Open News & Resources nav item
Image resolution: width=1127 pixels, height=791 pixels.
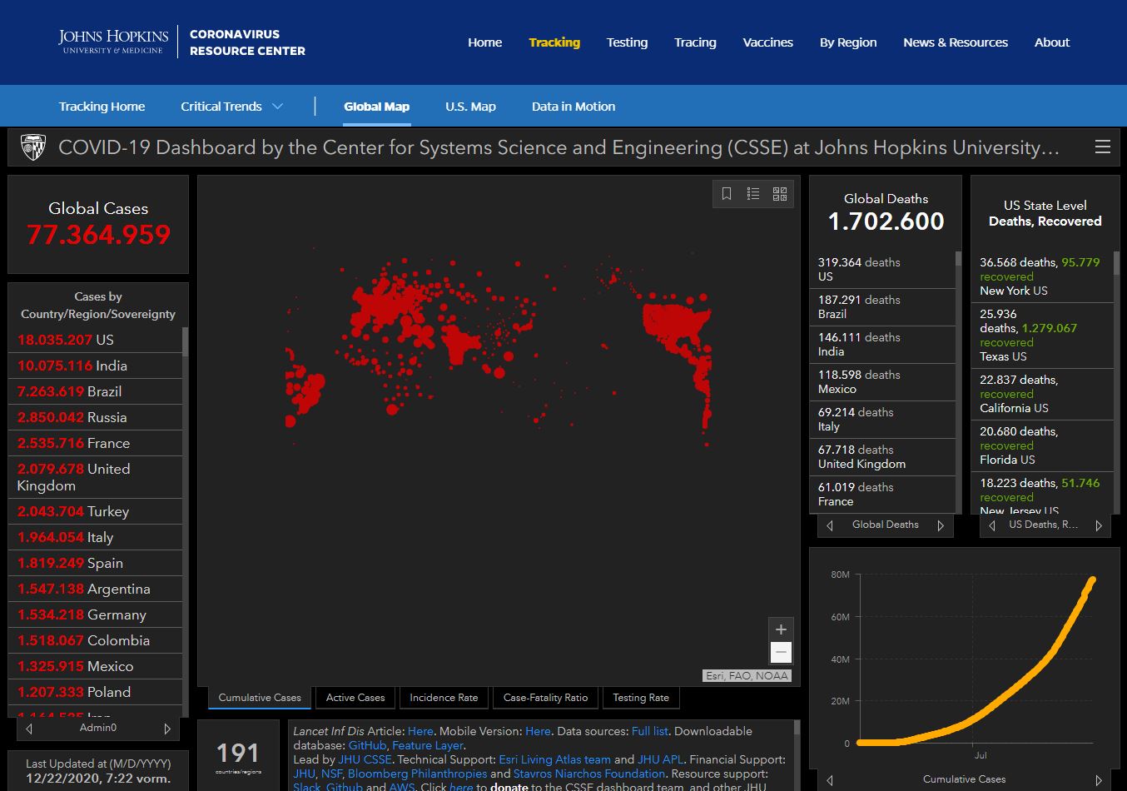point(956,42)
